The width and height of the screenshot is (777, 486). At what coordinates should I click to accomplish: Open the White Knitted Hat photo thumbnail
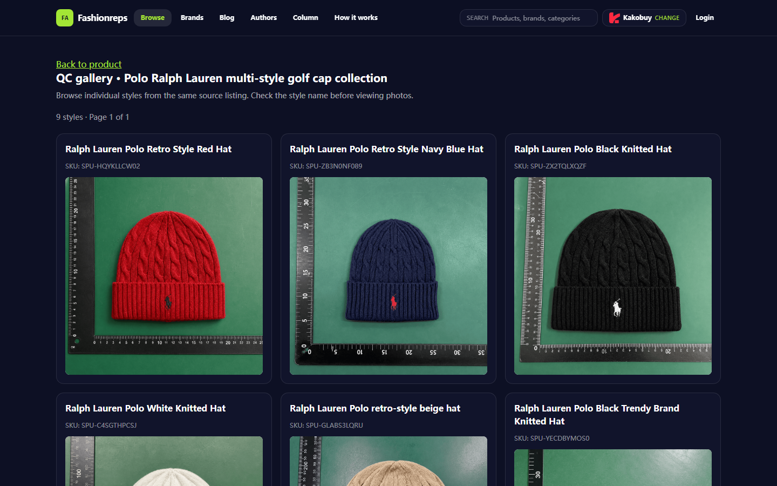point(164,461)
